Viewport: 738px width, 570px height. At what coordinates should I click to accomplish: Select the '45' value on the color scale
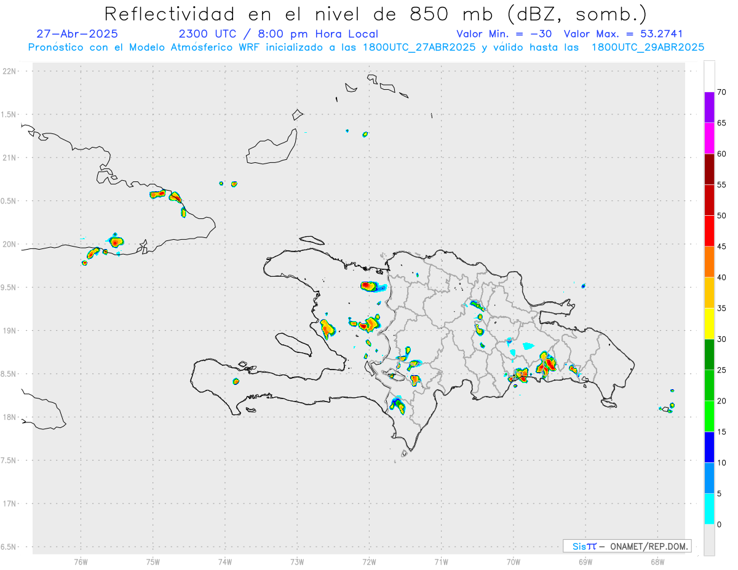pos(722,247)
